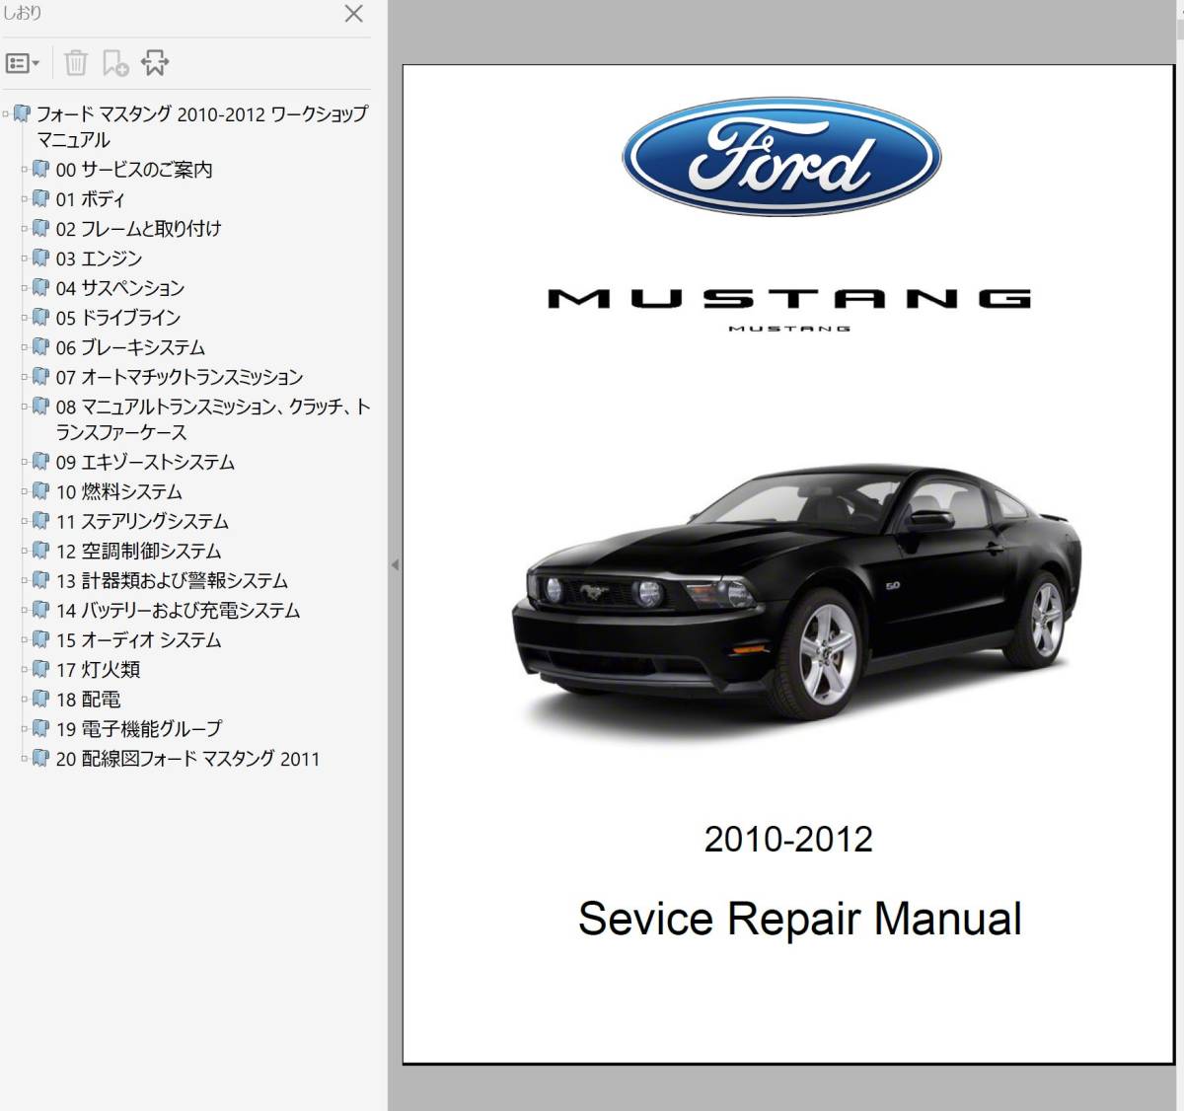Screen dimensions: 1184x1111
Task: Select 14 バッテリーおよび充電システム bookmark
Action: pyautogui.click(x=178, y=610)
